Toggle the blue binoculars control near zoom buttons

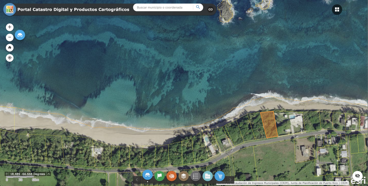[20, 35]
